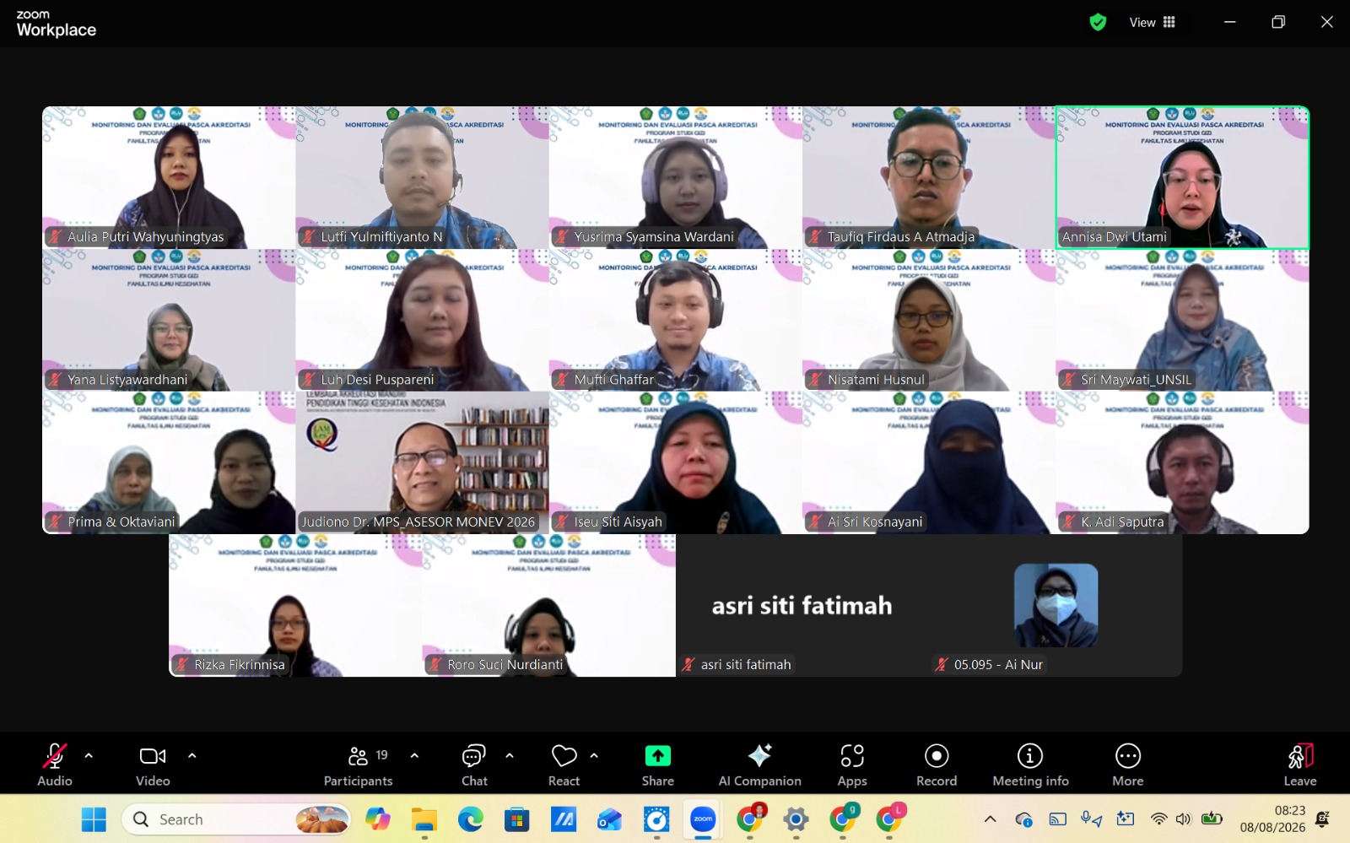Unmute the microphone Audio button
The height and width of the screenshot is (843, 1350).
point(55,766)
